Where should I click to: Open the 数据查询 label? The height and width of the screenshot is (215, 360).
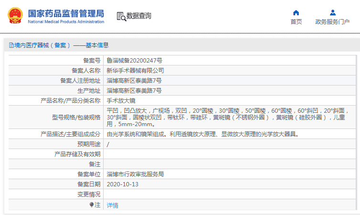(138, 16)
